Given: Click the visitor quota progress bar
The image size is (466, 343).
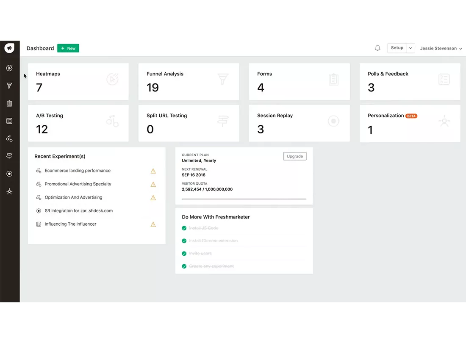Looking at the screenshot, I should pos(244,199).
